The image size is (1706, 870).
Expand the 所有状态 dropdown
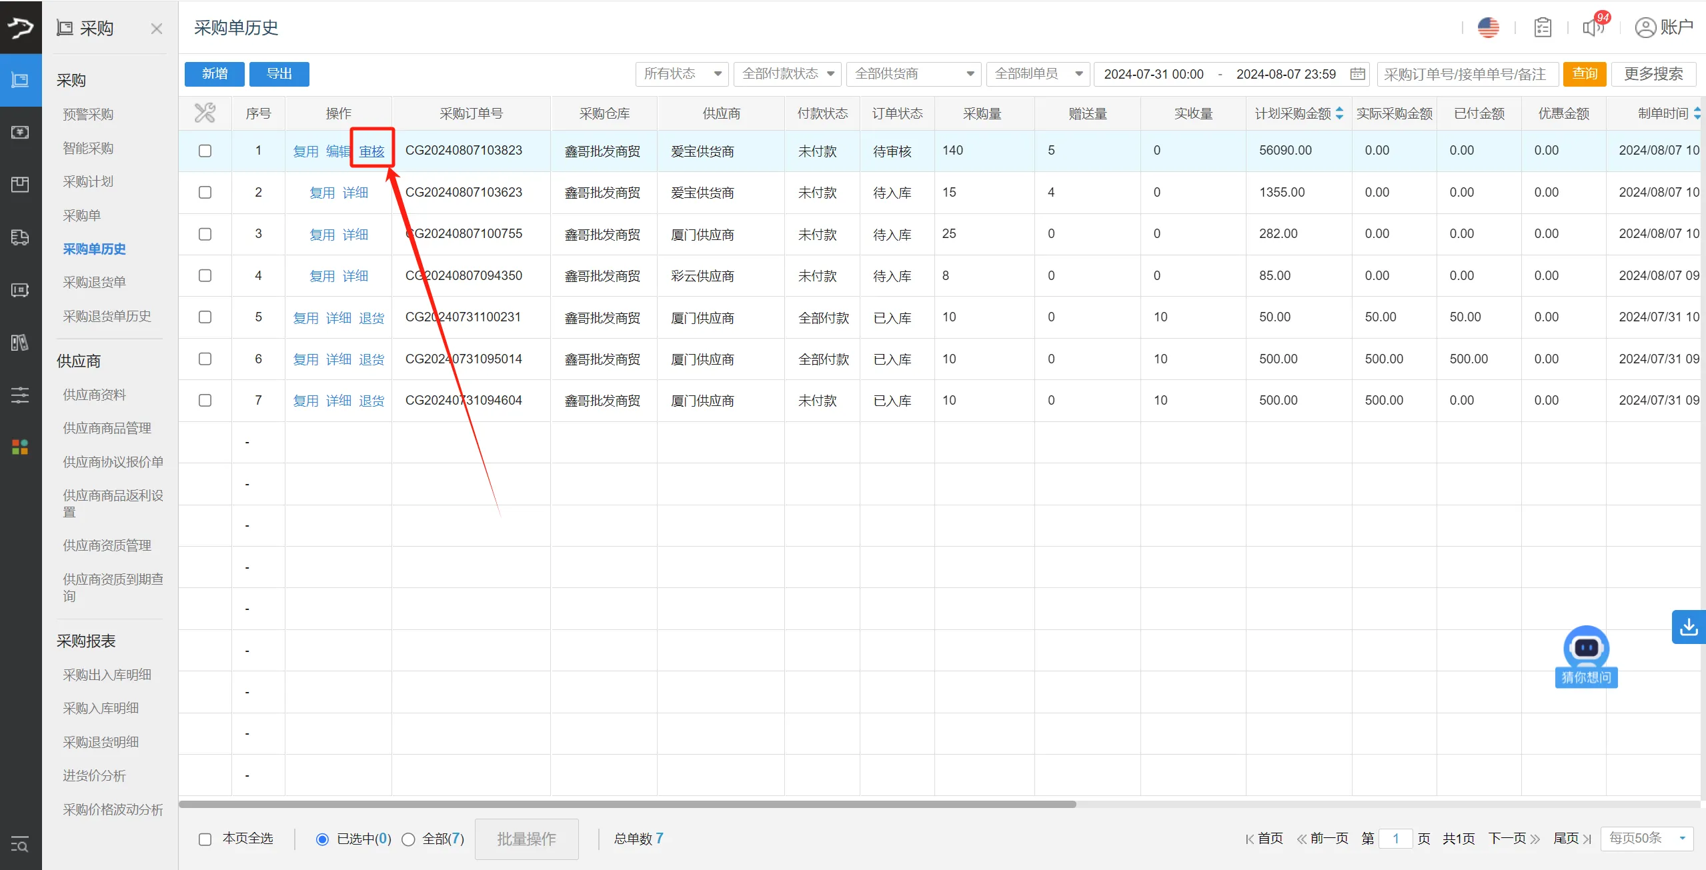point(682,74)
